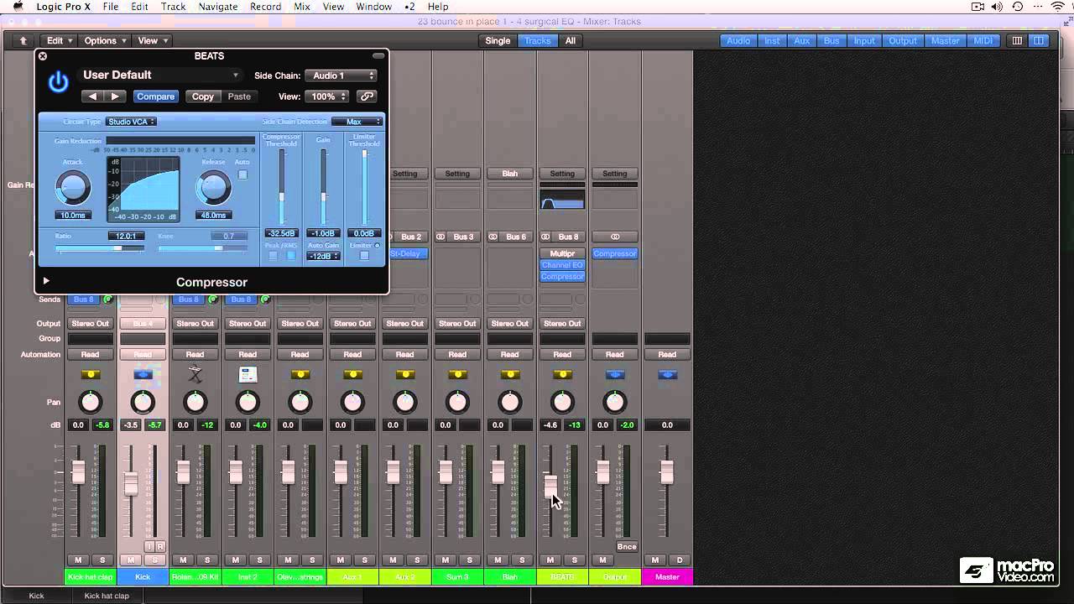Viewport: 1074px width, 604px height.
Task: Click the Master channel blue icon
Action: (667, 374)
